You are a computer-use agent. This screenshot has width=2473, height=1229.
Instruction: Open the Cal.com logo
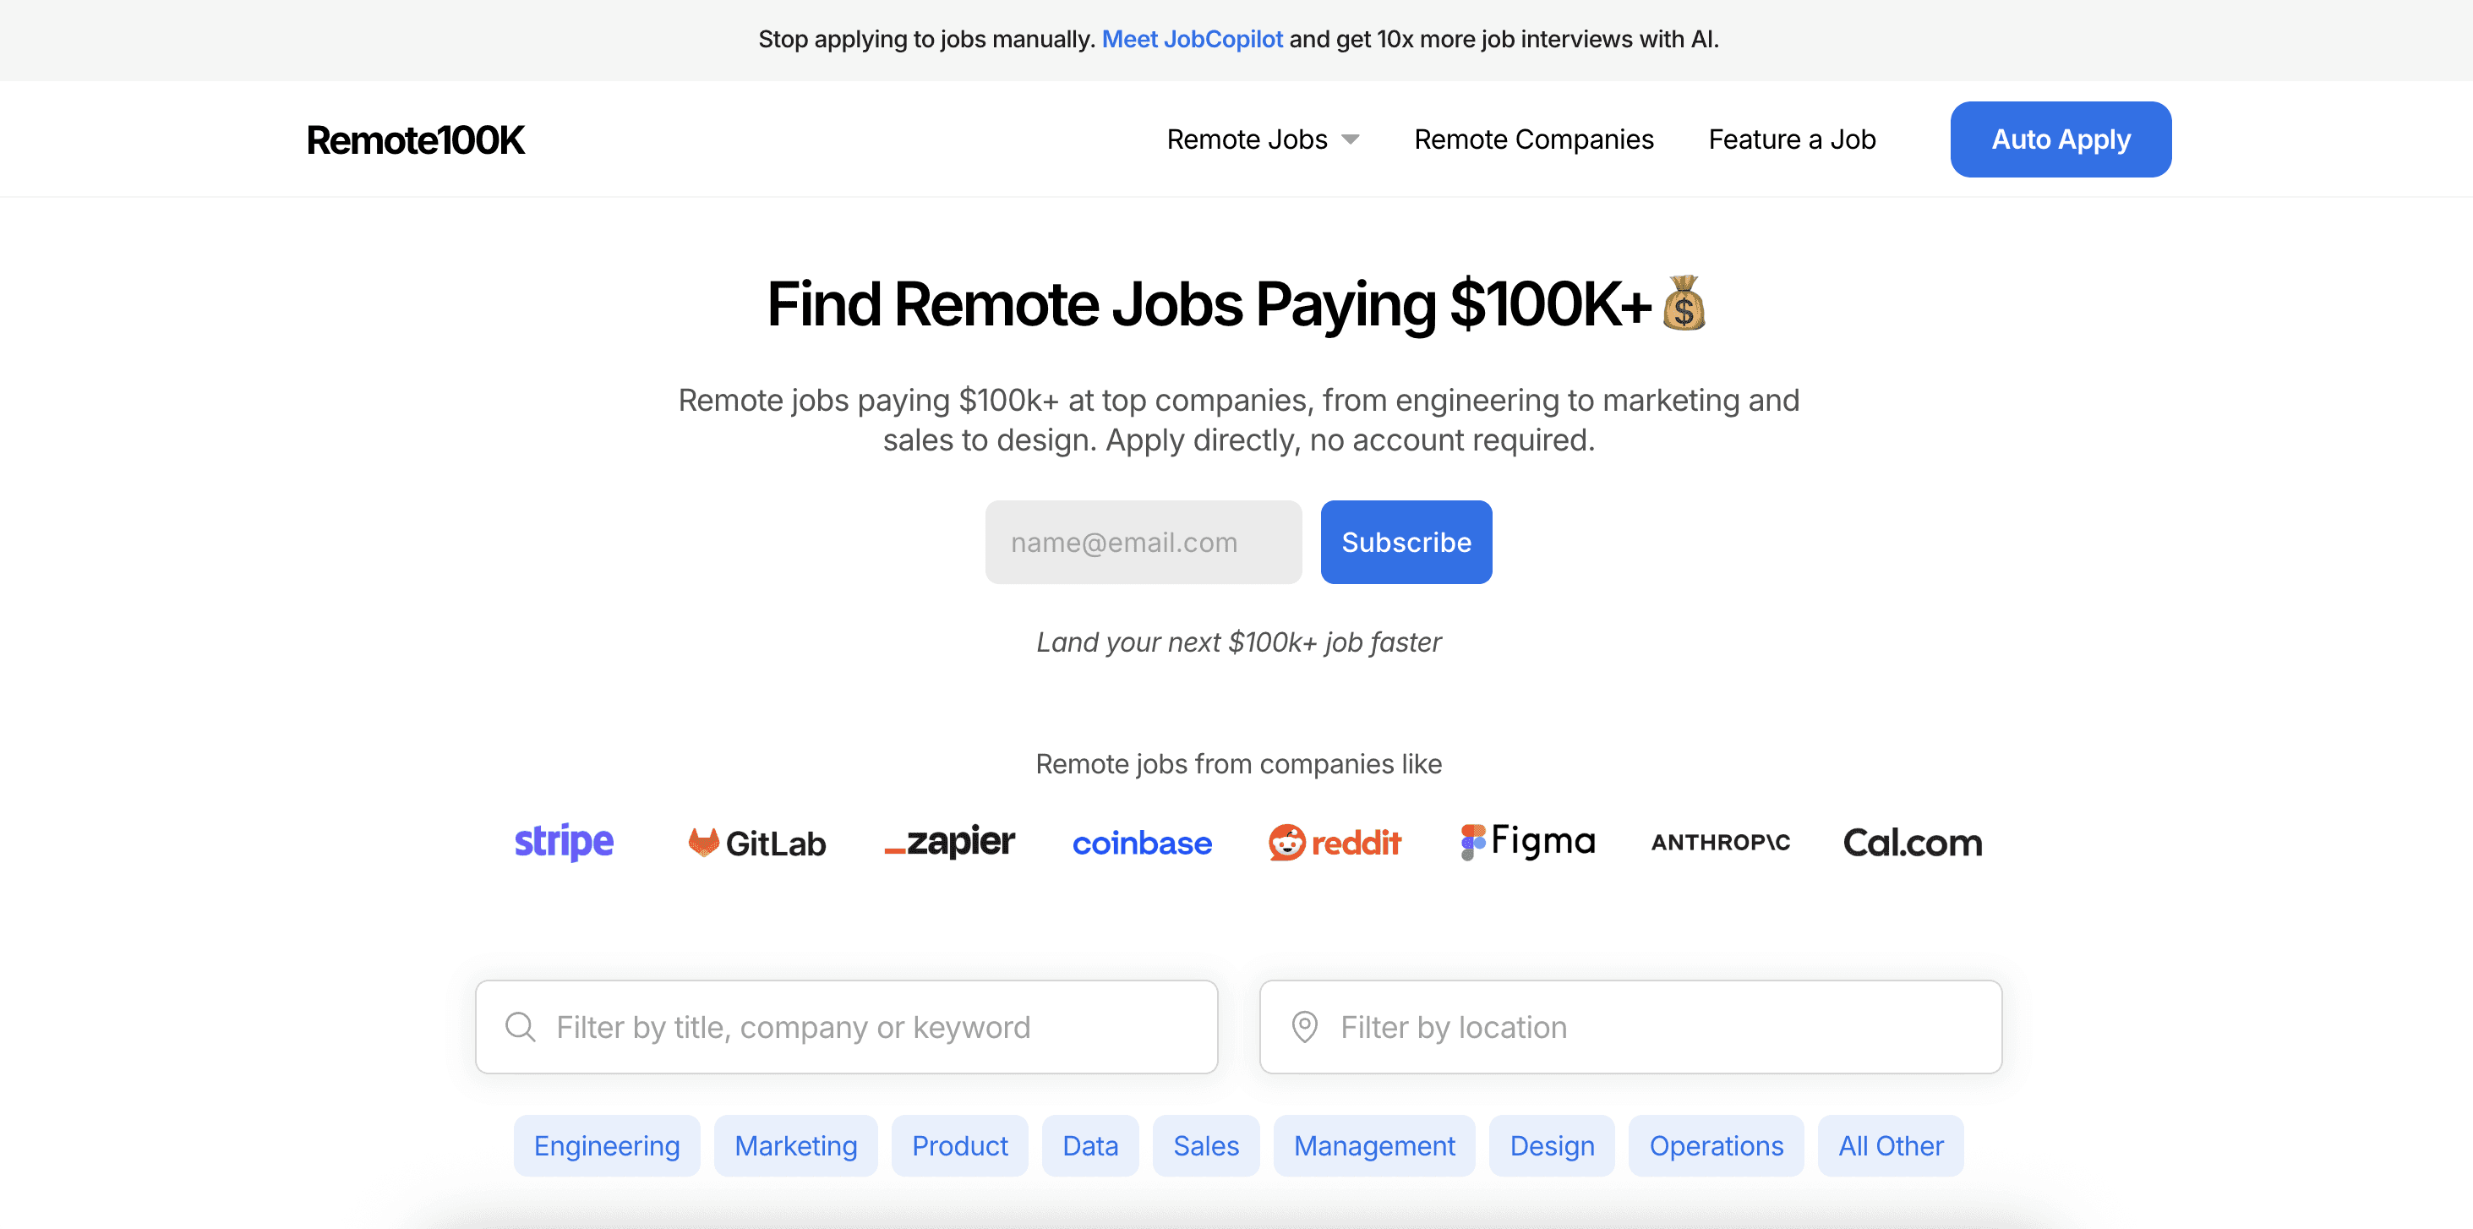point(1913,842)
